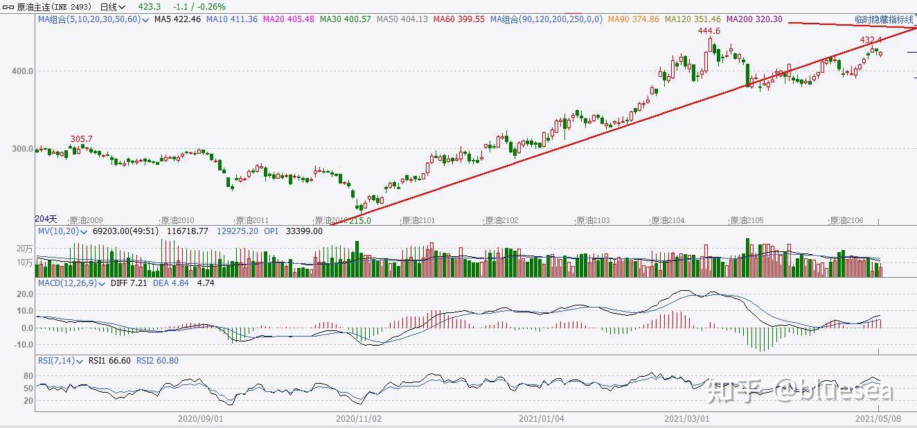
Task: Click the 原油2105 contract marker
Action: click(747, 220)
